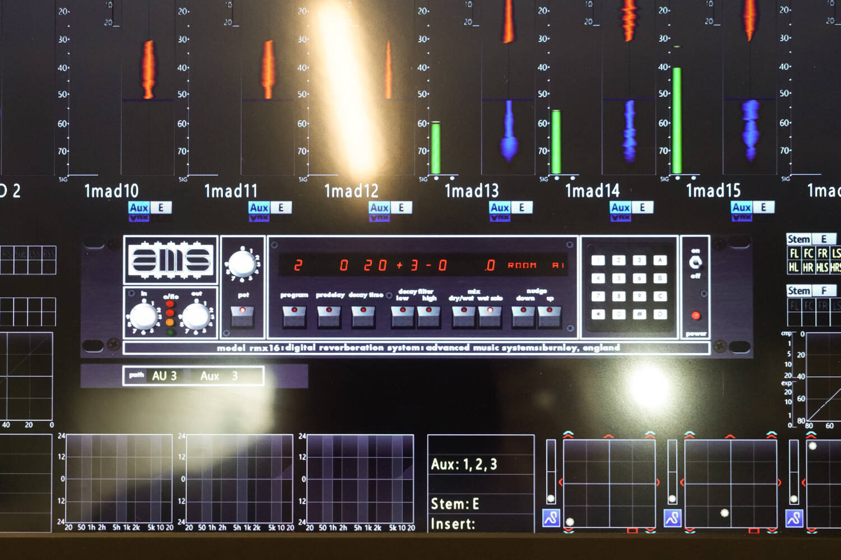
Task: Toggle the red power button
Action: (x=696, y=315)
